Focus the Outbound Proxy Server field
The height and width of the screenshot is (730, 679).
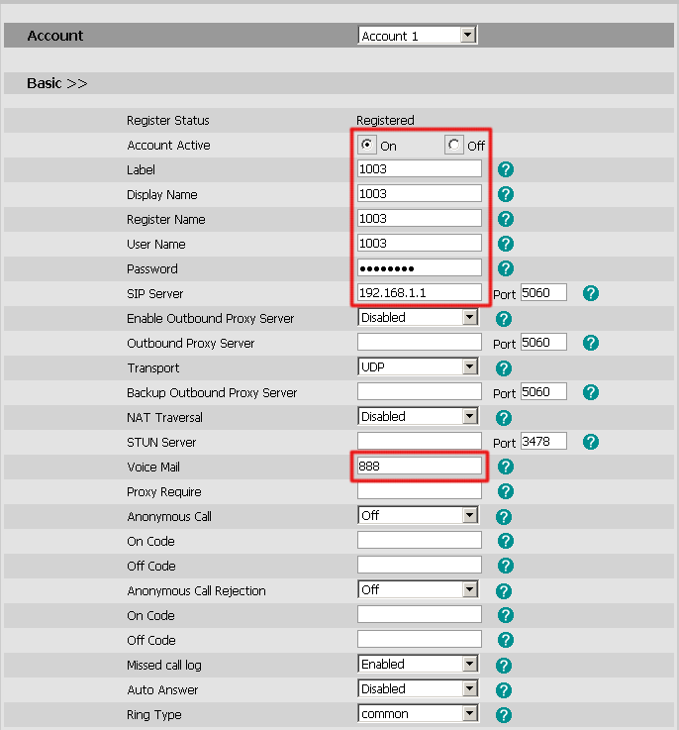click(420, 342)
